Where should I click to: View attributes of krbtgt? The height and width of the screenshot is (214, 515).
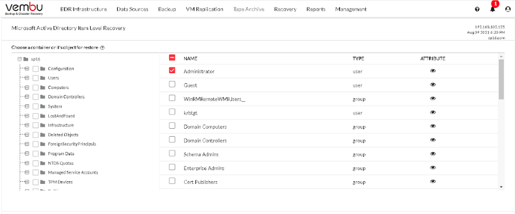click(x=433, y=112)
